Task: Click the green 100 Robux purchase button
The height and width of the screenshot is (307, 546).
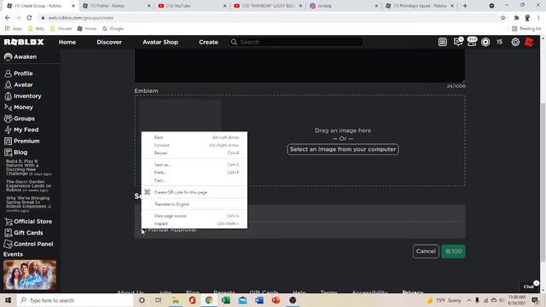Action: [453, 252]
